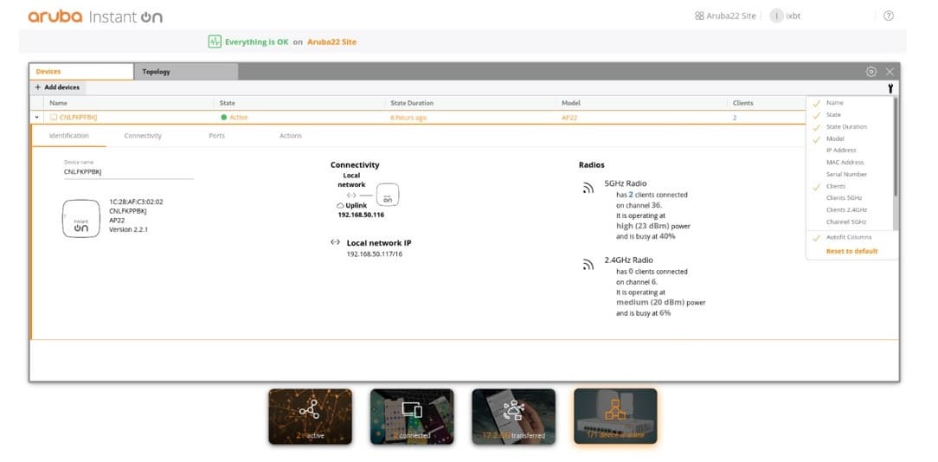This screenshot has height=462, width=938.
Task: Sort by the Name column header
Action: 58,103
